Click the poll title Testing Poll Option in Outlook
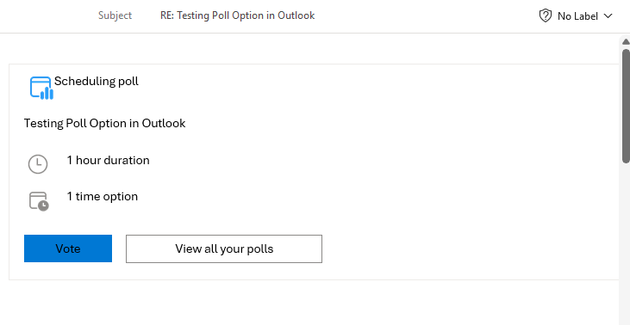This screenshot has width=630, height=325. tap(105, 123)
